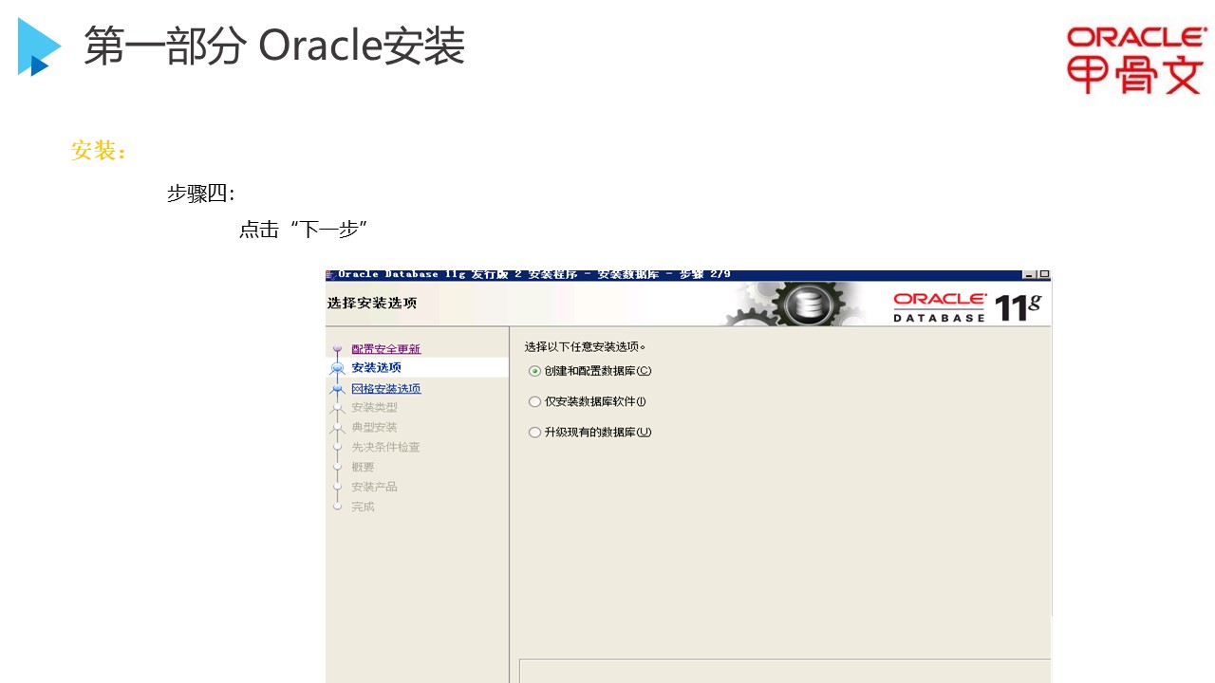1215x683 pixels.
Task: Select the 升级现有的数据库 radio option
Action: coord(535,432)
